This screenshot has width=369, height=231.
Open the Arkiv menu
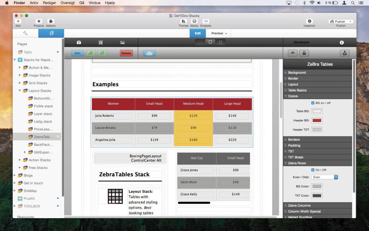[x=34, y=3]
